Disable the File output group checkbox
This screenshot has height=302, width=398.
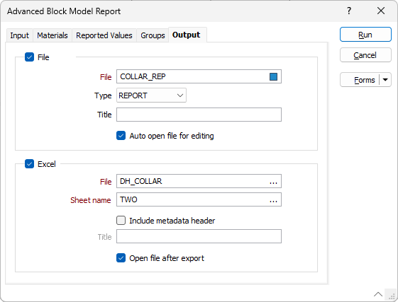point(30,57)
